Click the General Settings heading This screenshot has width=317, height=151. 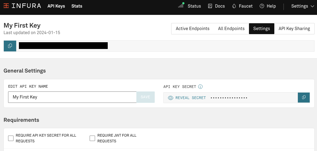(x=25, y=71)
